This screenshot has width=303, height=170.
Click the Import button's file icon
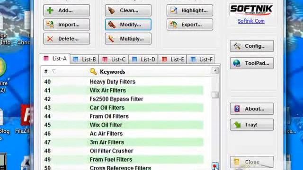(x=50, y=25)
